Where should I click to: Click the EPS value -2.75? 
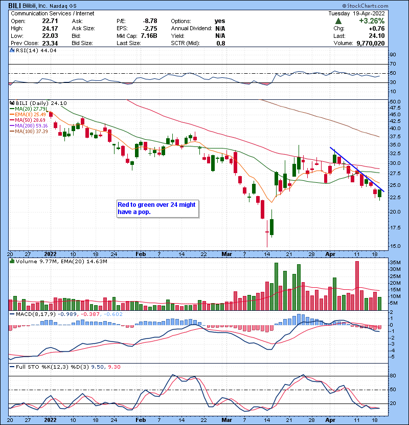150,28
